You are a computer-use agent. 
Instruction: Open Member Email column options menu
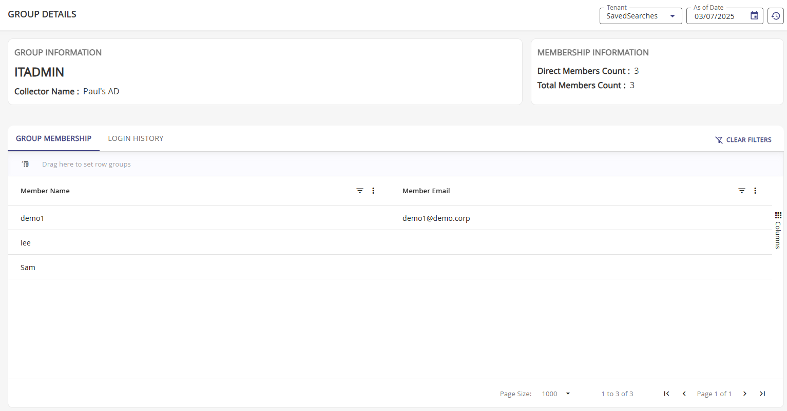point(755,191)
